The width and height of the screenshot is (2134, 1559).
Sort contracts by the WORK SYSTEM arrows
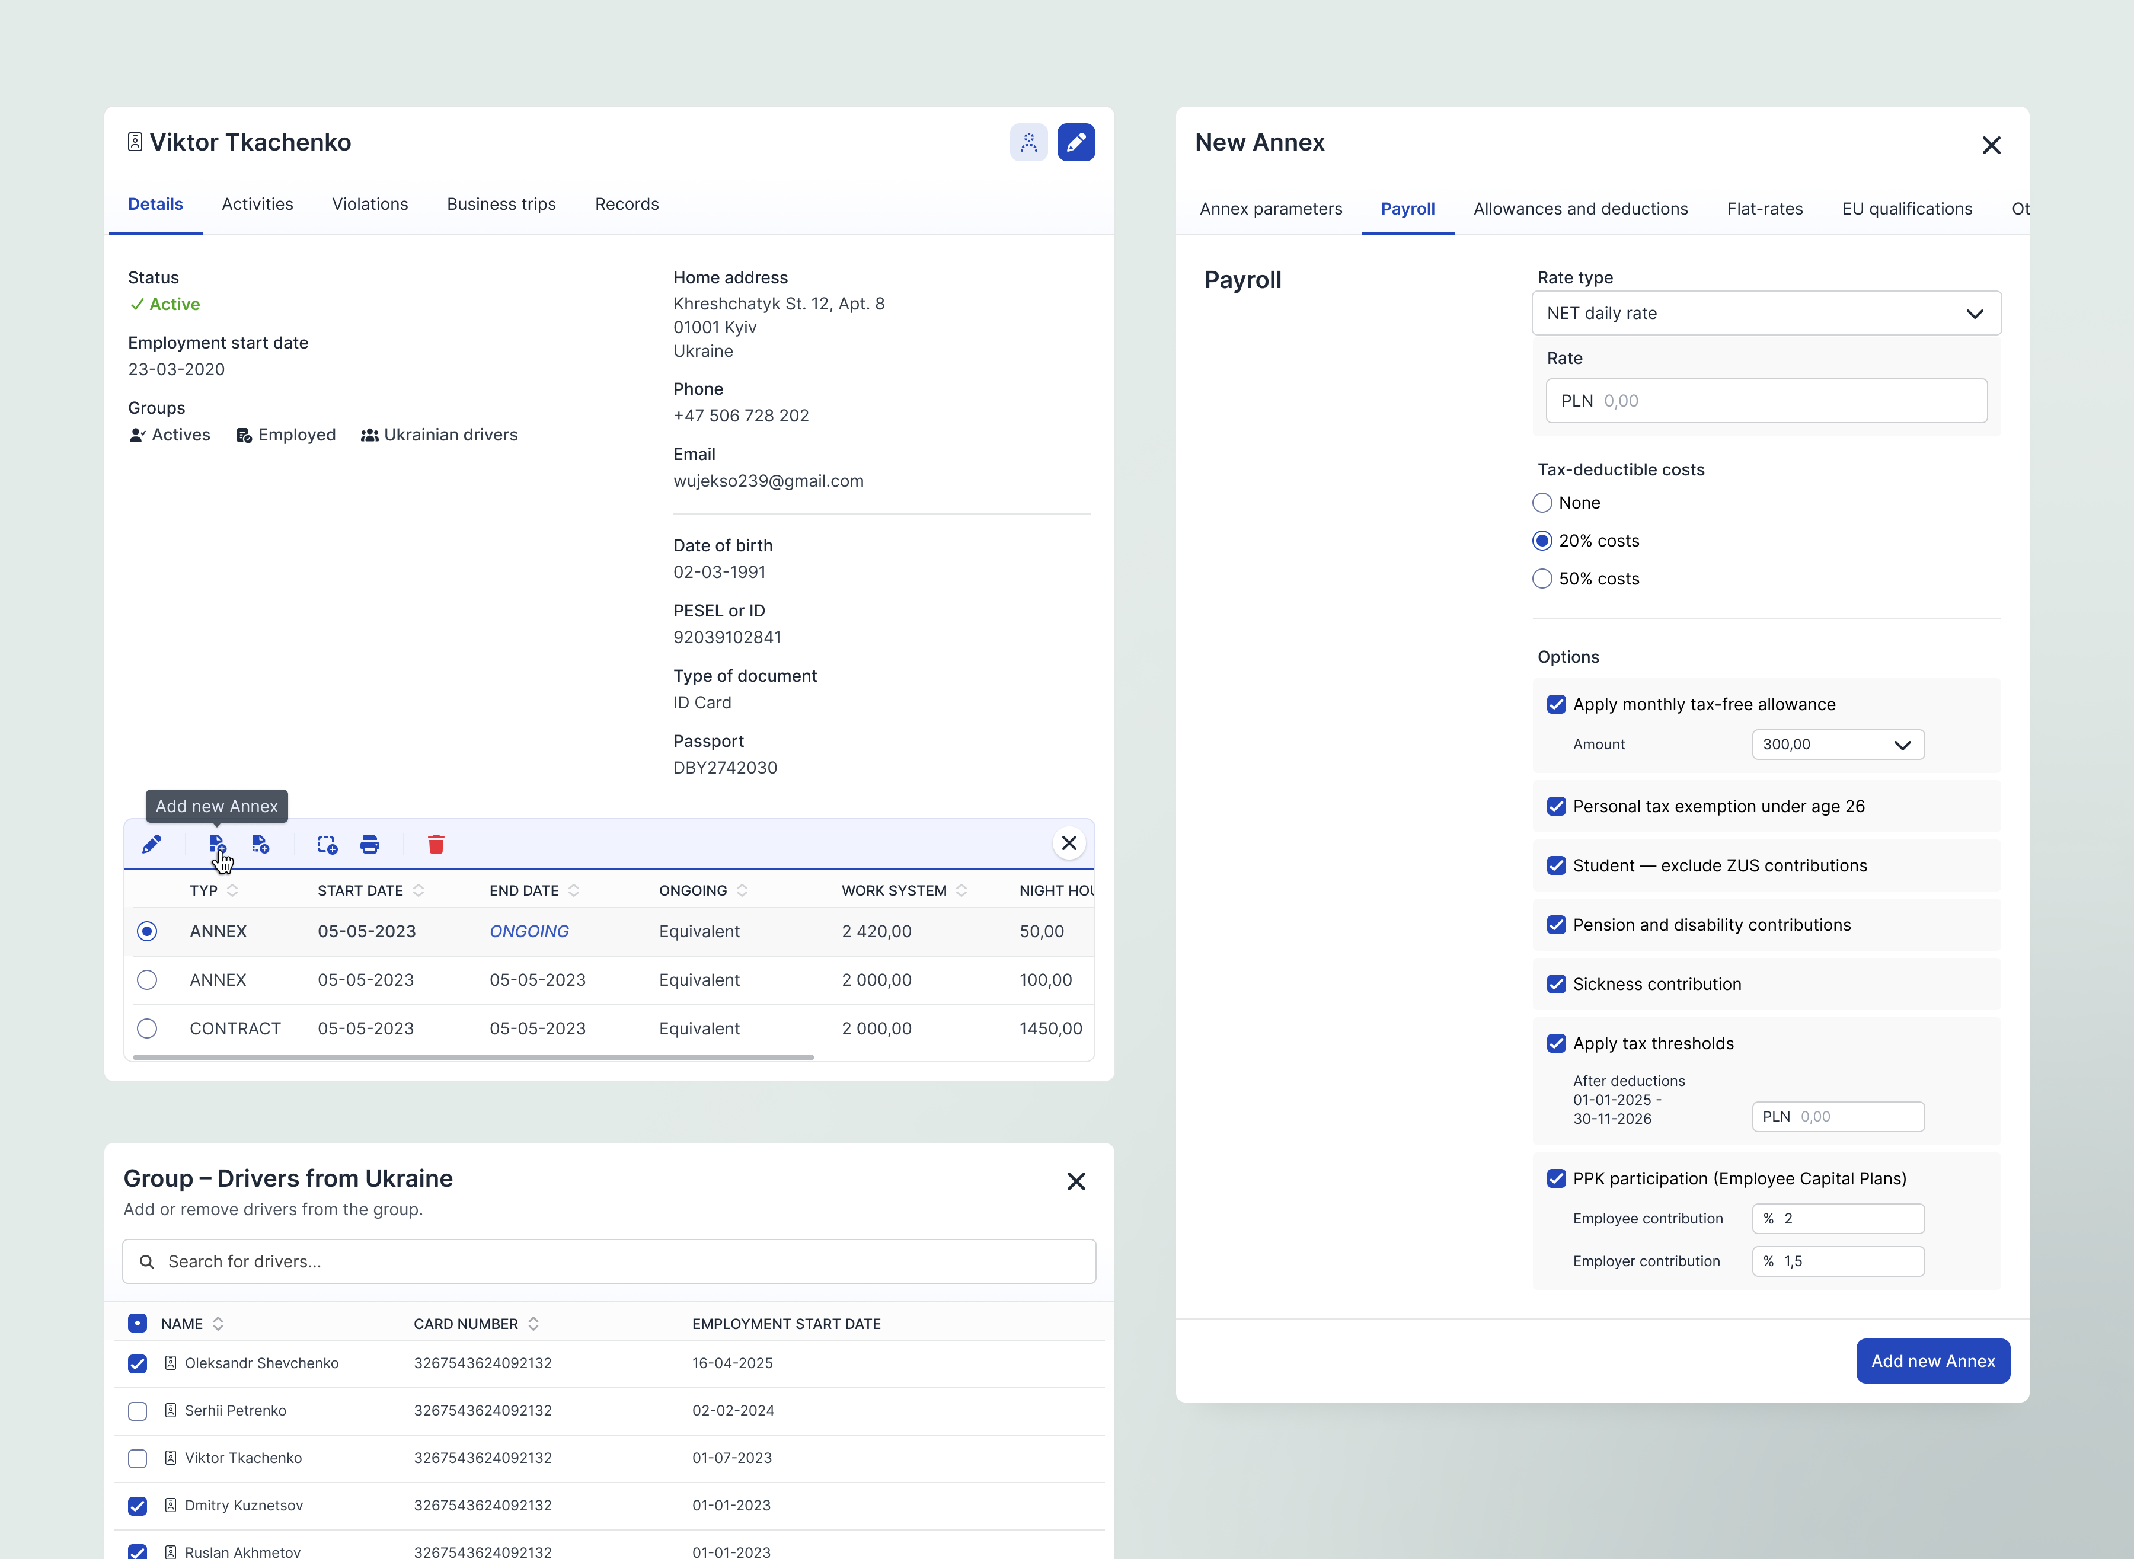[x=961, y=891]
